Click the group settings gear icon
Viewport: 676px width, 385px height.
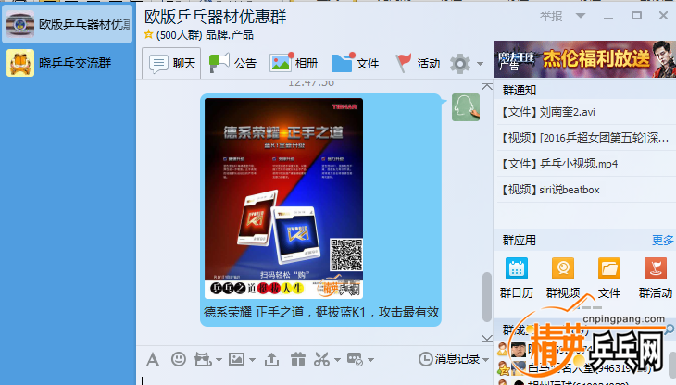[x=460, y=64]
